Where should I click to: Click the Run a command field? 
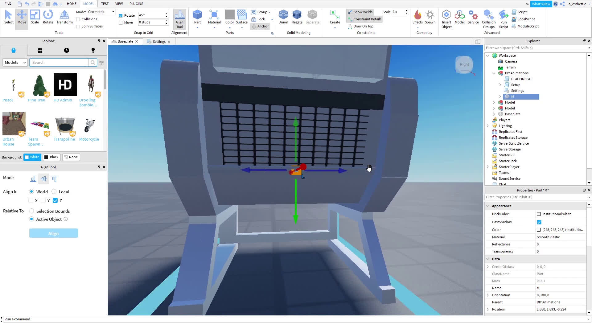(x=62, y=319)
